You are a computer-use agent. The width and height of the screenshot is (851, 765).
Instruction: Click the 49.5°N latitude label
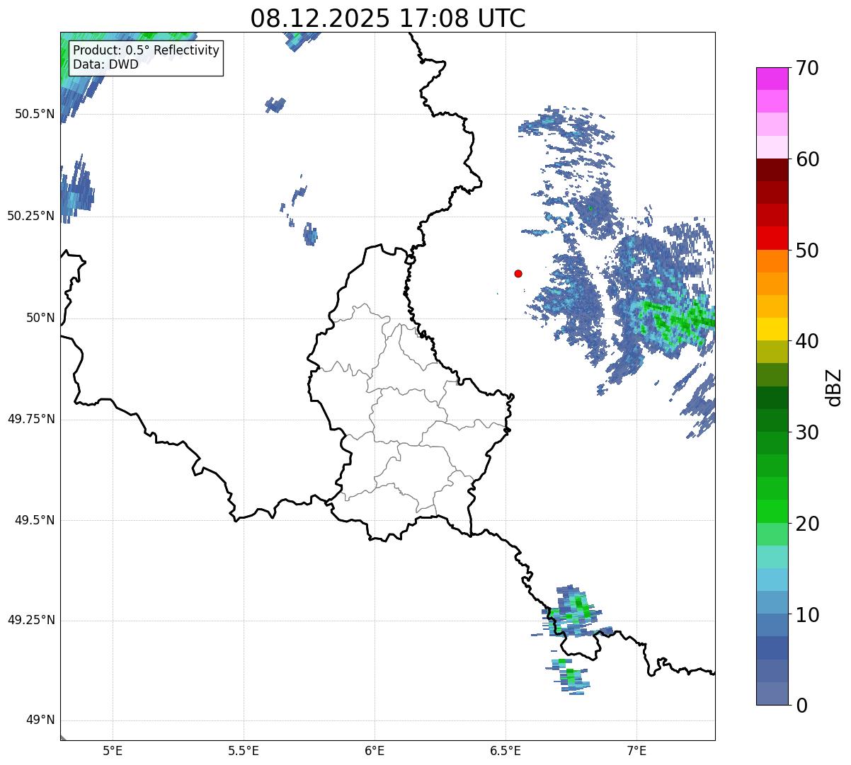(x=34, y=520)
